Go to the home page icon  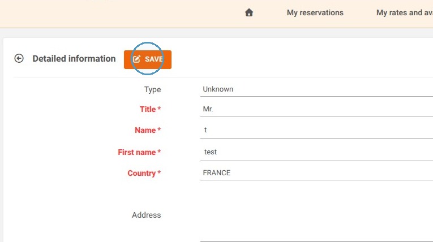[249, 12]
